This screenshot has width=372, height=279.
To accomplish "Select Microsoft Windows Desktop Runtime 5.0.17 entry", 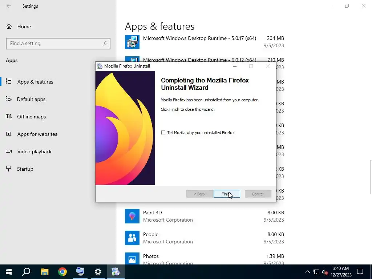I will 204,42.
